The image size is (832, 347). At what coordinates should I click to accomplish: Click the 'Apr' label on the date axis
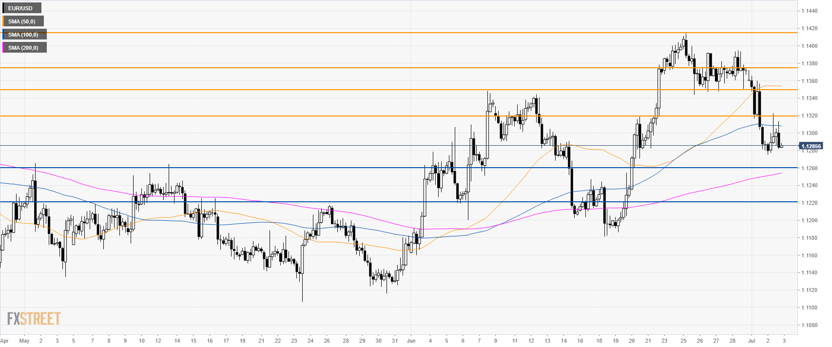(x=4, y=341)
